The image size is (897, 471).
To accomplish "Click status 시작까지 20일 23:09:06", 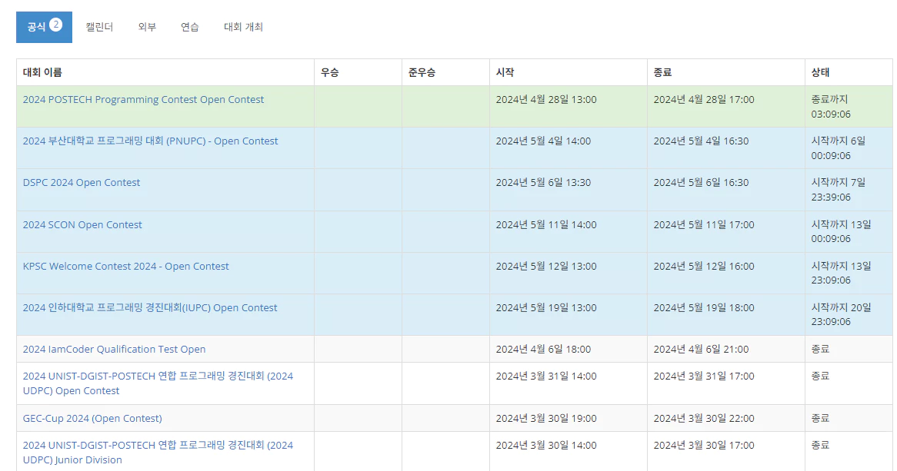I will (842, 315).
